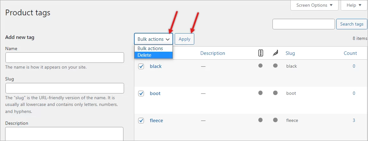Click the readability feather column icon
Viewport: 368px width, 141px height.
275,53
